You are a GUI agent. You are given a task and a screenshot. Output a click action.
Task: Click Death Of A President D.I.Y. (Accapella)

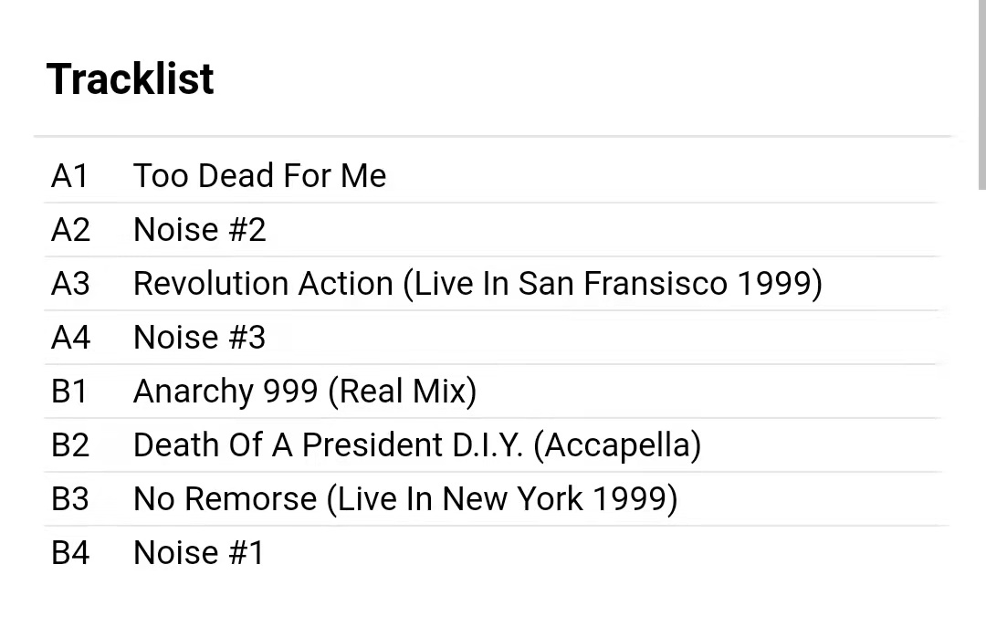[x=416, y=444]
